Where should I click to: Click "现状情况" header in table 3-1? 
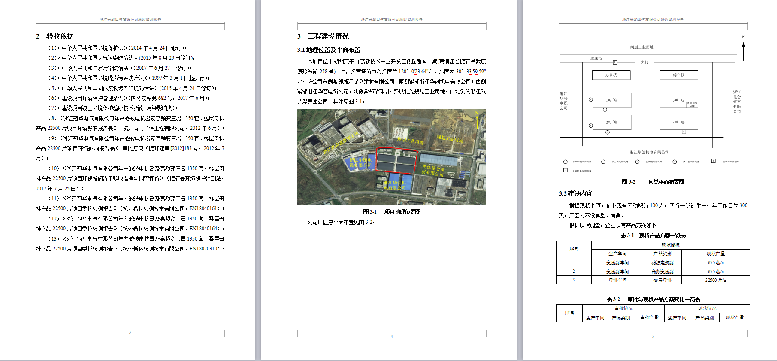(671, 245)
